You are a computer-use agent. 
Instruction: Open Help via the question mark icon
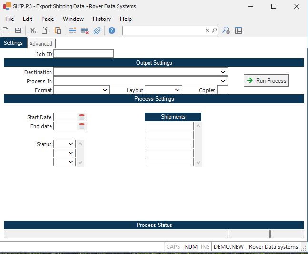pos(112,30)
